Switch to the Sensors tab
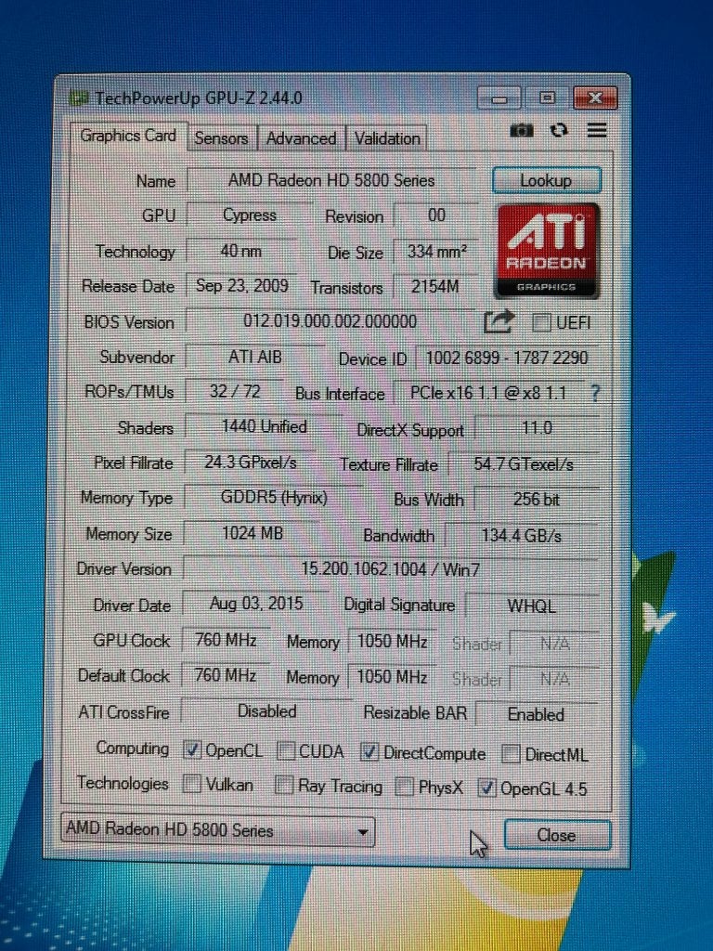Image resolution: width=713 pixels, height=951 pixels. 221,138
